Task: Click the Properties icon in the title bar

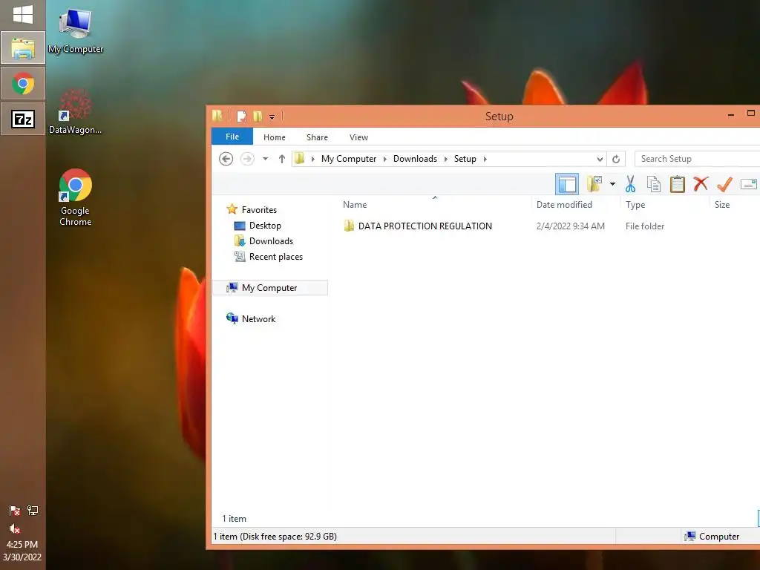Action: coord(241,117)
